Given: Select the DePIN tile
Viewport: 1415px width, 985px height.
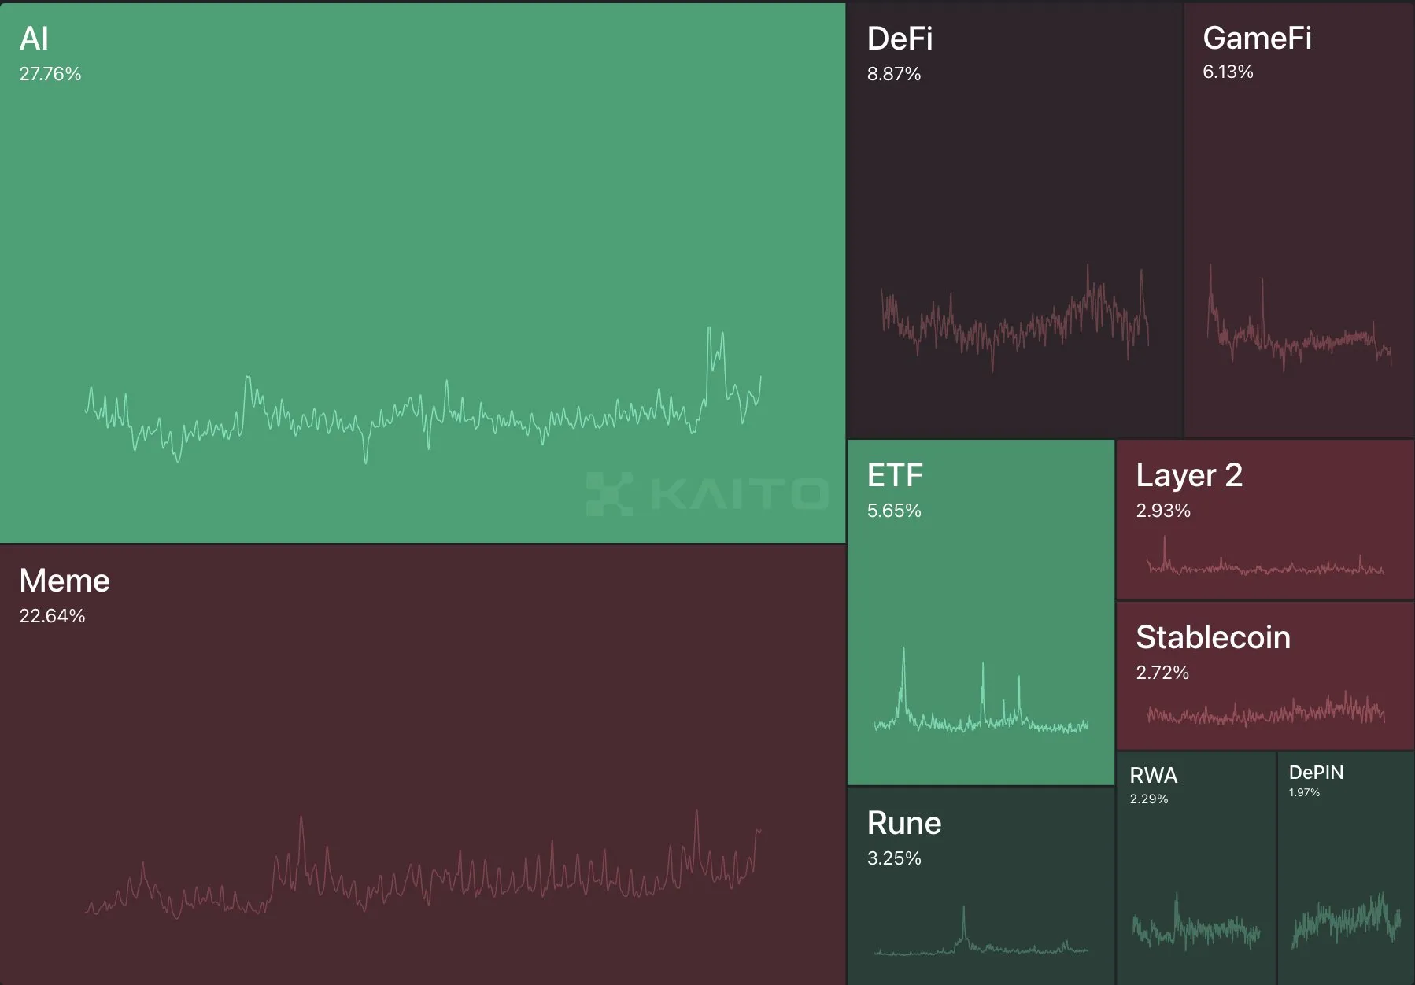Looking at the screenshot, I should pyautogui.click(x=1346, y=869).
